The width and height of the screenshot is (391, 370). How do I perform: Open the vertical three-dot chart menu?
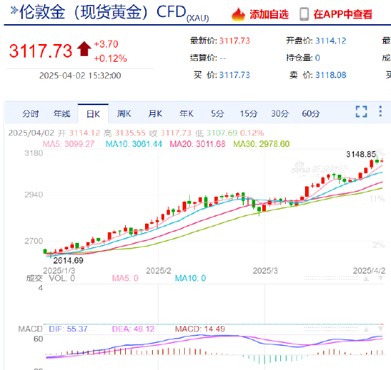[x=380, y=111]
